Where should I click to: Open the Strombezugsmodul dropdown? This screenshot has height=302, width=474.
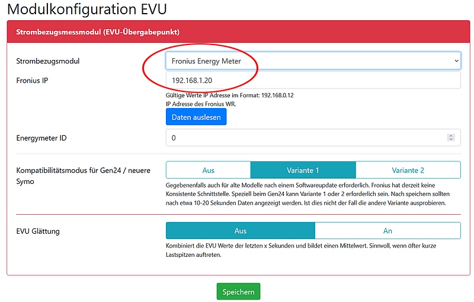pos(313,61)
